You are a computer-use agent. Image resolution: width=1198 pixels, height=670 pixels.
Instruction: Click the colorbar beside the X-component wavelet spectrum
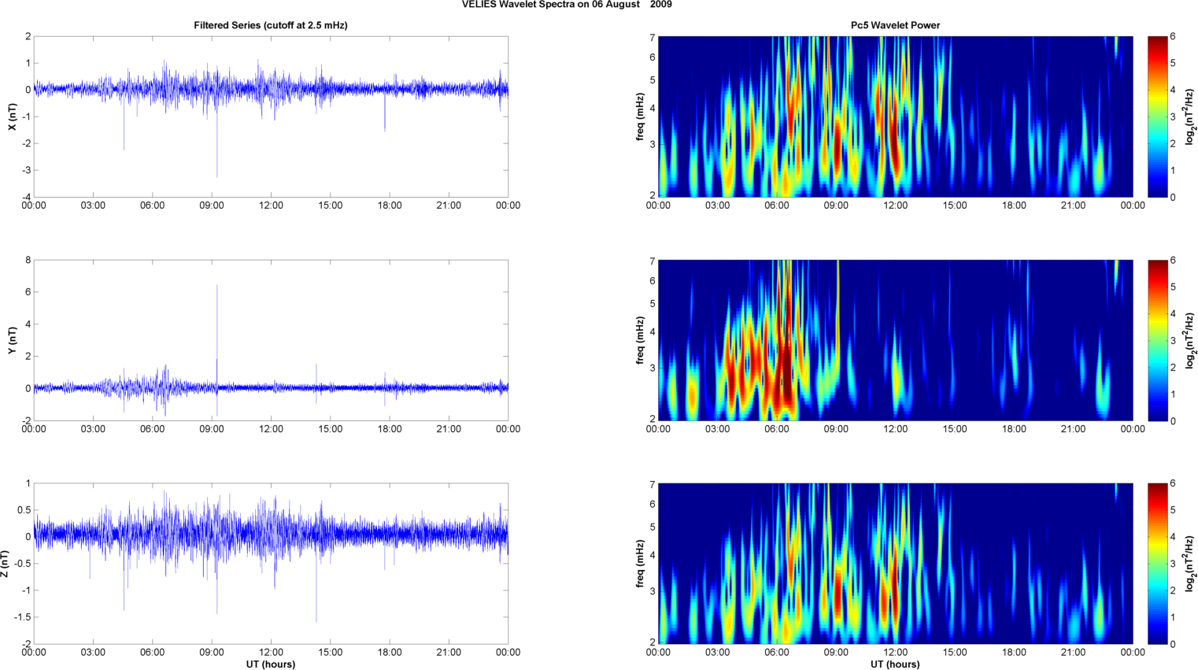coord(1157,117)
